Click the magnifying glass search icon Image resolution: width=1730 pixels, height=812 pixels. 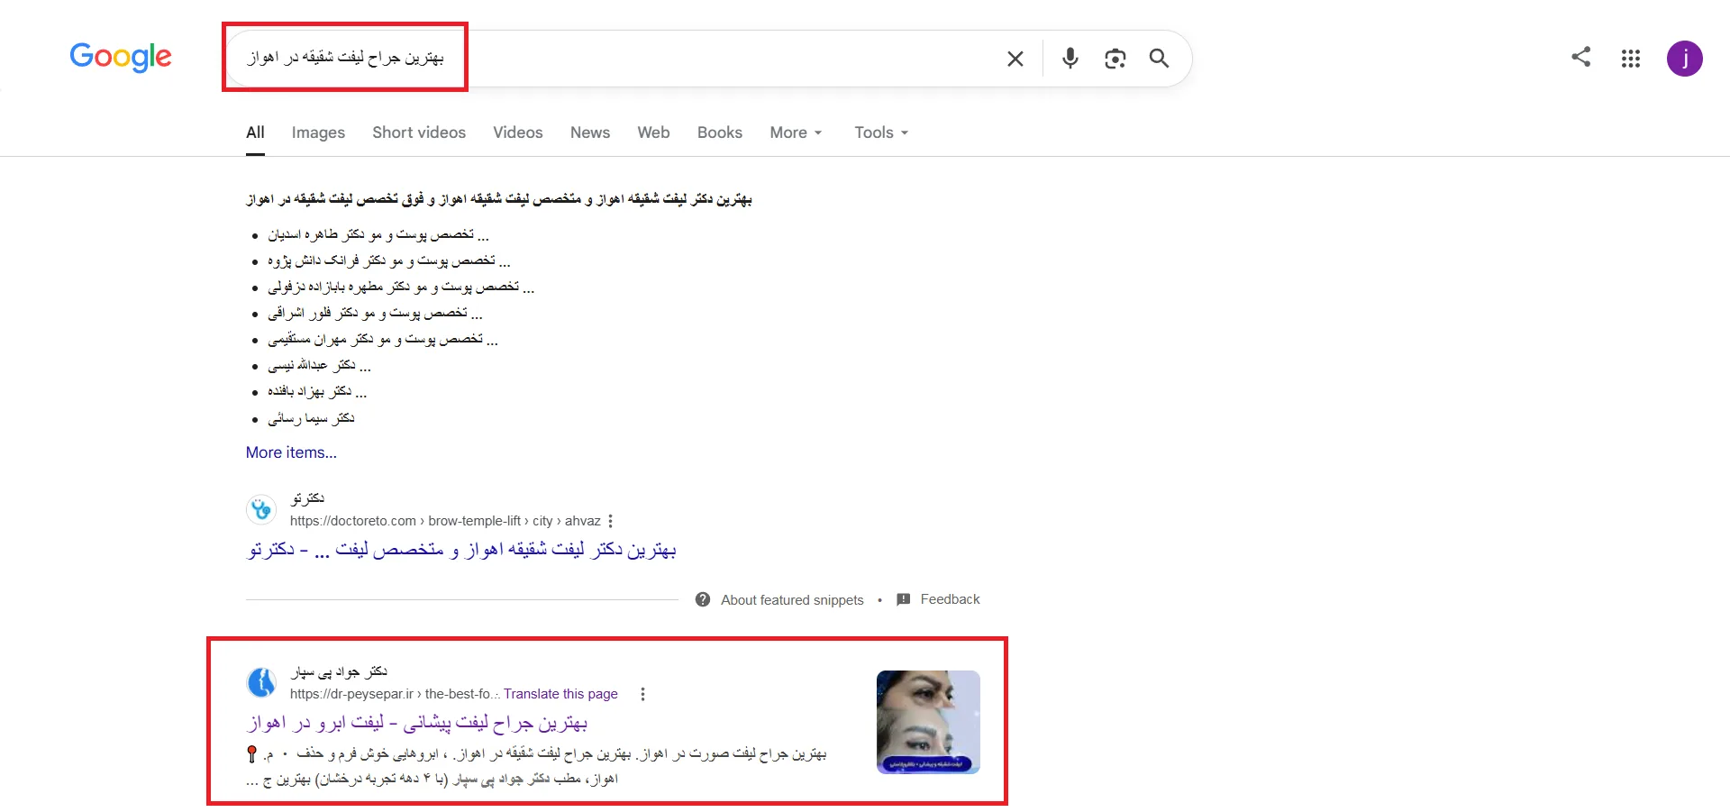coord(1159,59)
